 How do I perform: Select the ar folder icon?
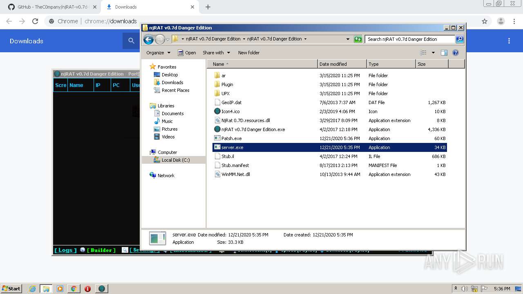[217, 76]
